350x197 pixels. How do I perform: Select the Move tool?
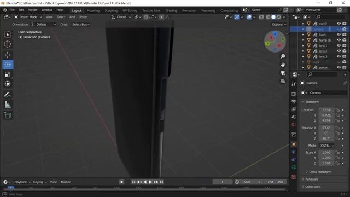coord(8,55)
